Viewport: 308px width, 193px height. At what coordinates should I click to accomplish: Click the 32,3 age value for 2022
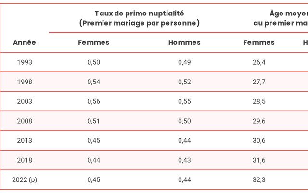pos(259,179)
